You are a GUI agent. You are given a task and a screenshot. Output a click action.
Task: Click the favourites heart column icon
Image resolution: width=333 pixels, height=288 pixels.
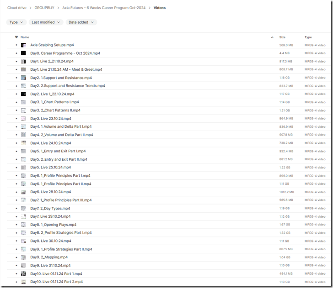tap(16, 37)
